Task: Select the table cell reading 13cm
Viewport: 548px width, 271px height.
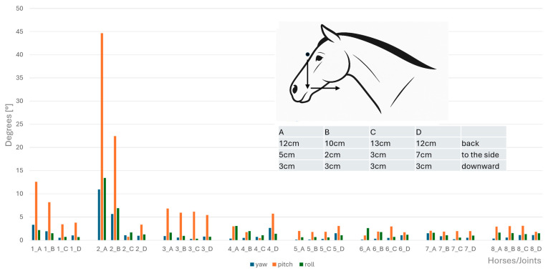Action: [x=392, y=143]
